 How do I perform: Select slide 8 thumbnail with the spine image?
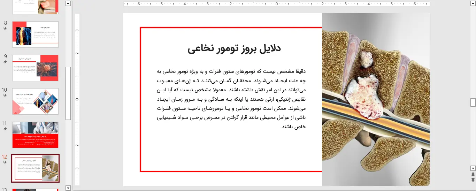coord(35,34)
